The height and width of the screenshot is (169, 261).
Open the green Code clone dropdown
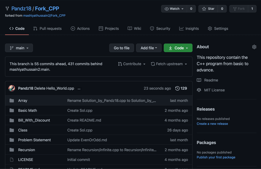pos(178,48)
